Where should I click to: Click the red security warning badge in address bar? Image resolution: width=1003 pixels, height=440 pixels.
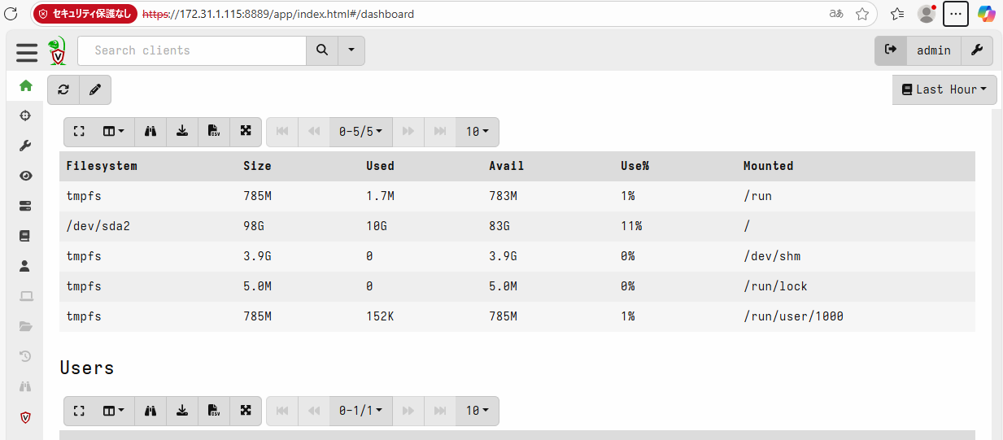click(x=85, y=14)
